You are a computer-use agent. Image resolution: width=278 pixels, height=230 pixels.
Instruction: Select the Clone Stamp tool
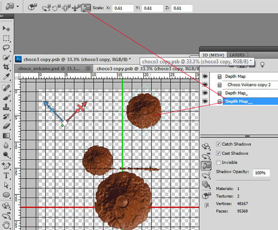point(6,107)
